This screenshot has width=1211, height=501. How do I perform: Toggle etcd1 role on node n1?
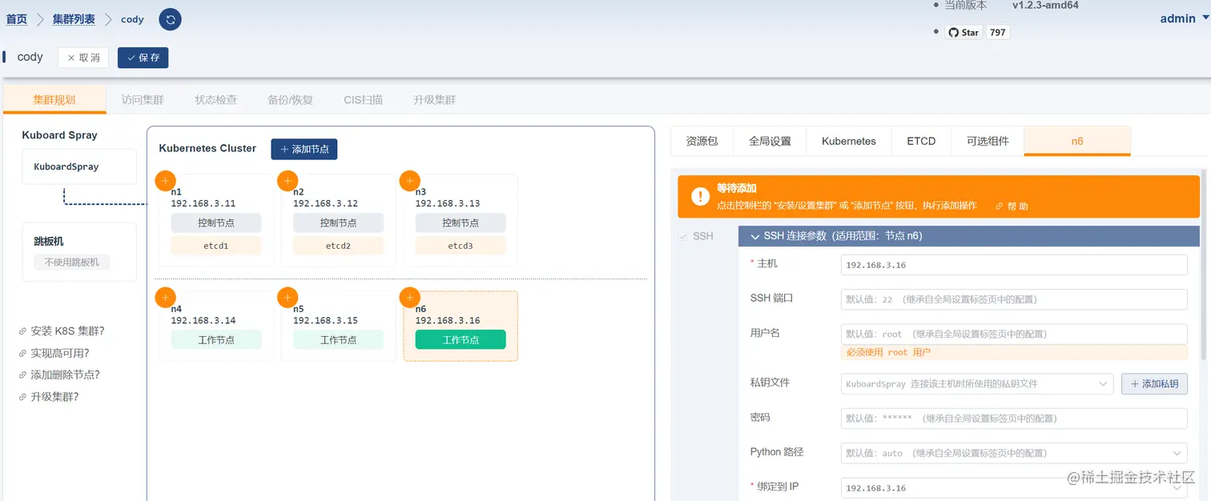click(x=216, y=246)
